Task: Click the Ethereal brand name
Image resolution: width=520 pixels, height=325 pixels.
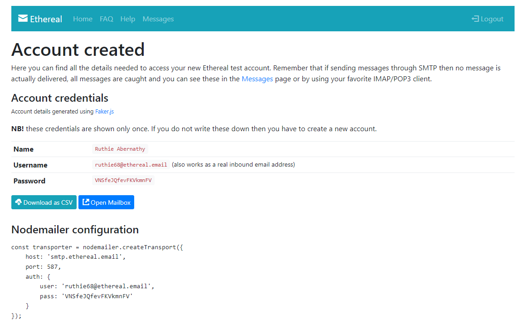Action: point(46,19)
